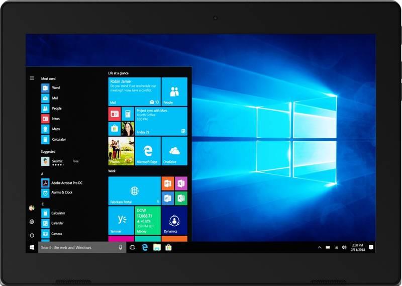The image size is (402, 286).
Task: Launch the Camera app
Action: point(52,234)
